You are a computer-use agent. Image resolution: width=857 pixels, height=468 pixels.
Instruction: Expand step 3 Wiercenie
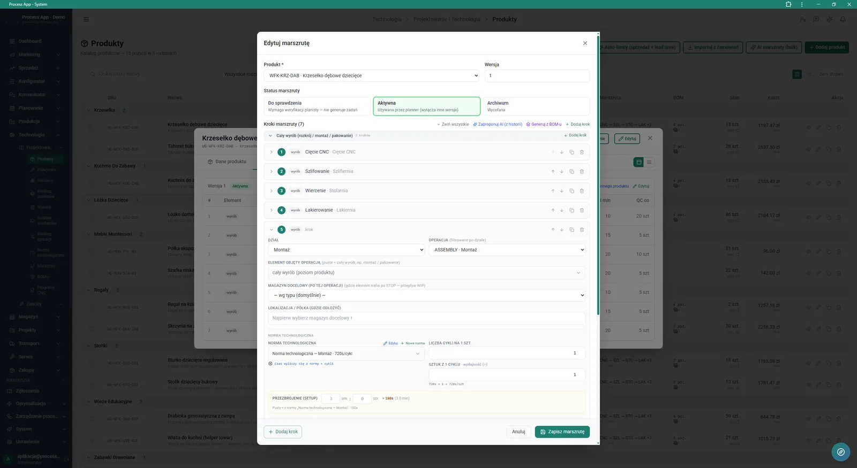click(272, 191)
